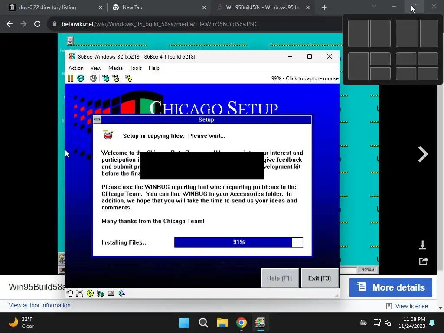Click Exit (F3) in Chicago Setup
The width and height of the screenshot is (444, 333).
(320, 278)
